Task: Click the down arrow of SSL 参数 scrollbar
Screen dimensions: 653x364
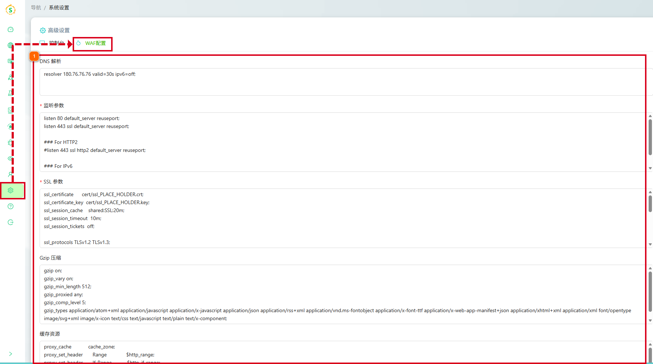Action: point(650,244)
